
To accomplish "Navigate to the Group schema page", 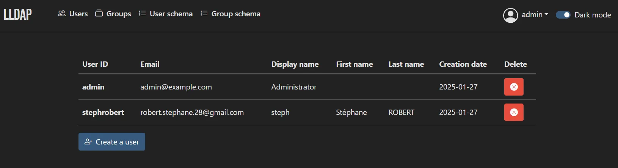I will pos(235,14).
